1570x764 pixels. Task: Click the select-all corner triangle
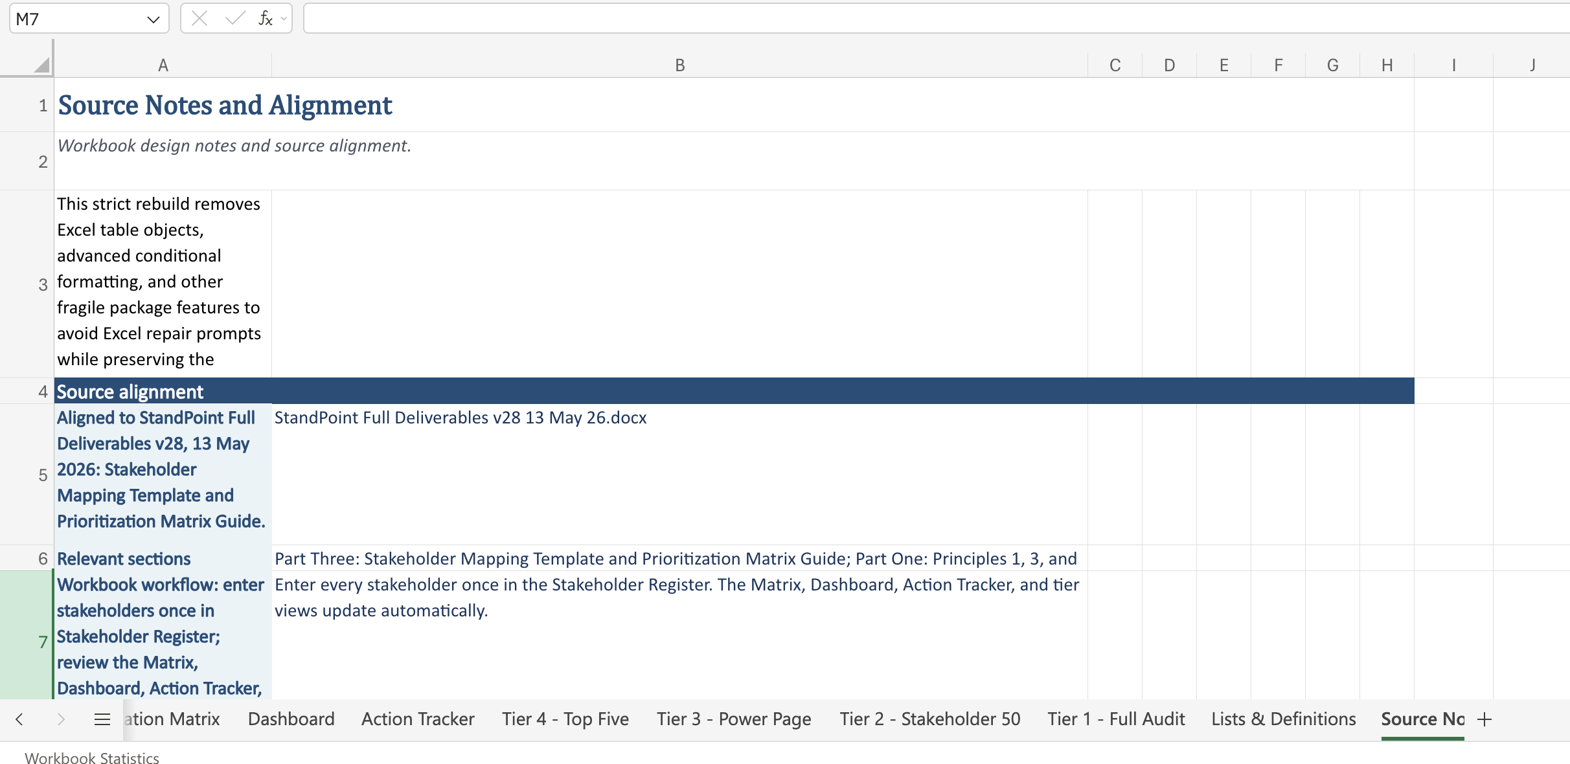coord(42,64)
